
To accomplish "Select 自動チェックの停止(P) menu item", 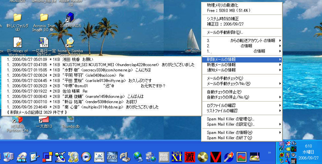I will [x=224, y=92].
